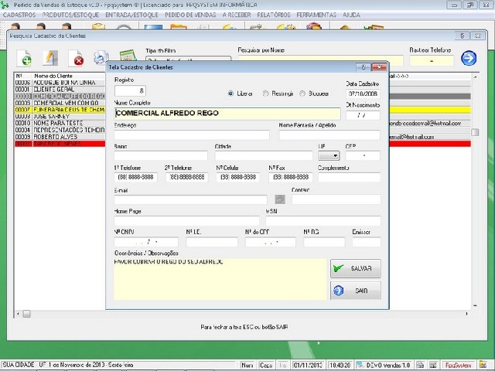Click the Cidade input field
Screen dimensions: 495x371
(264, 155)
